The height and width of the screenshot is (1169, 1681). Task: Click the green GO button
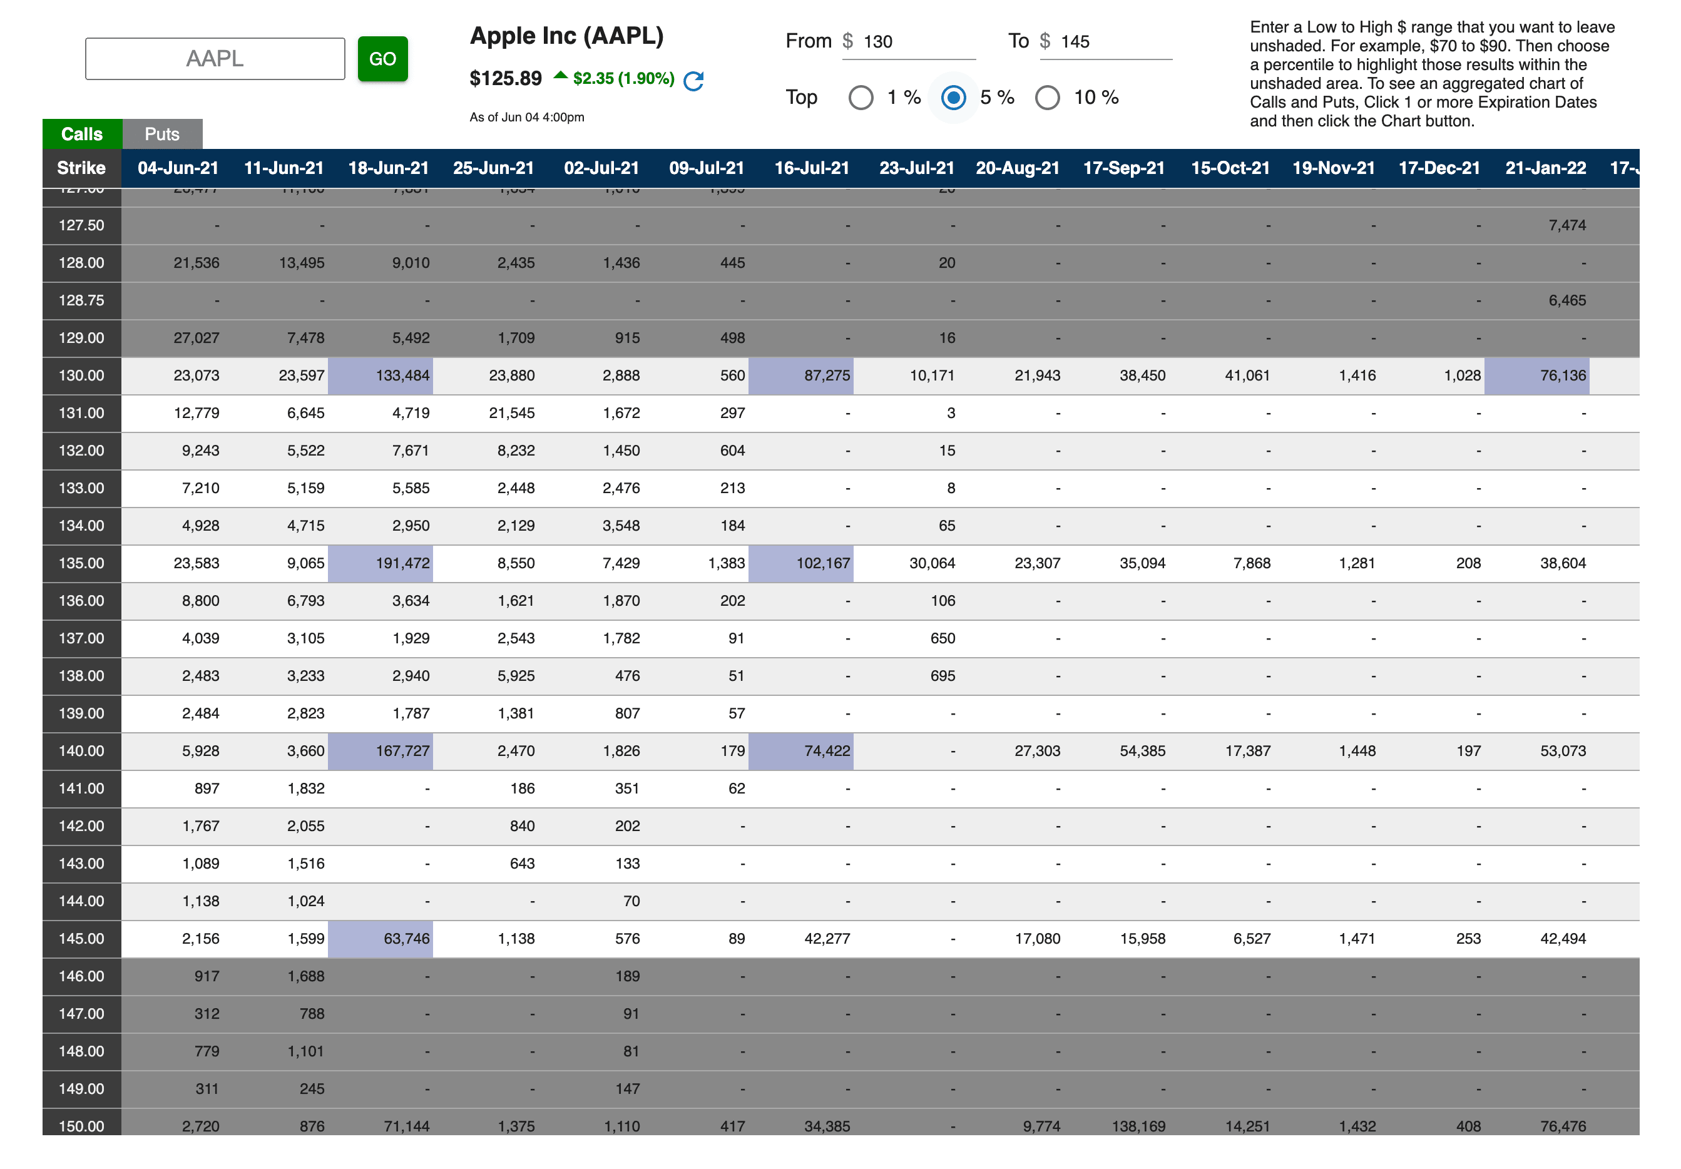click(382, 59)
